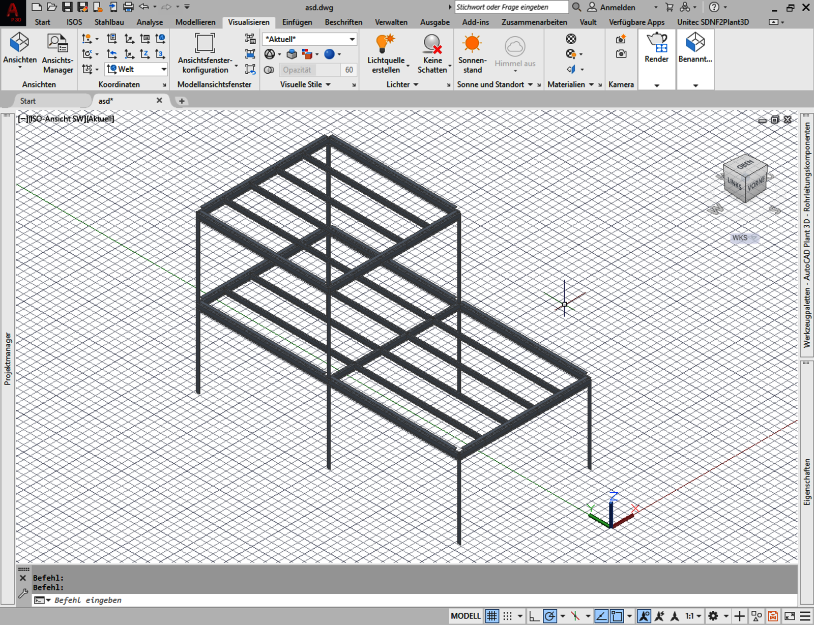Expand the Materialien panel
Screen dimensions: 814x625
(571, 84)
